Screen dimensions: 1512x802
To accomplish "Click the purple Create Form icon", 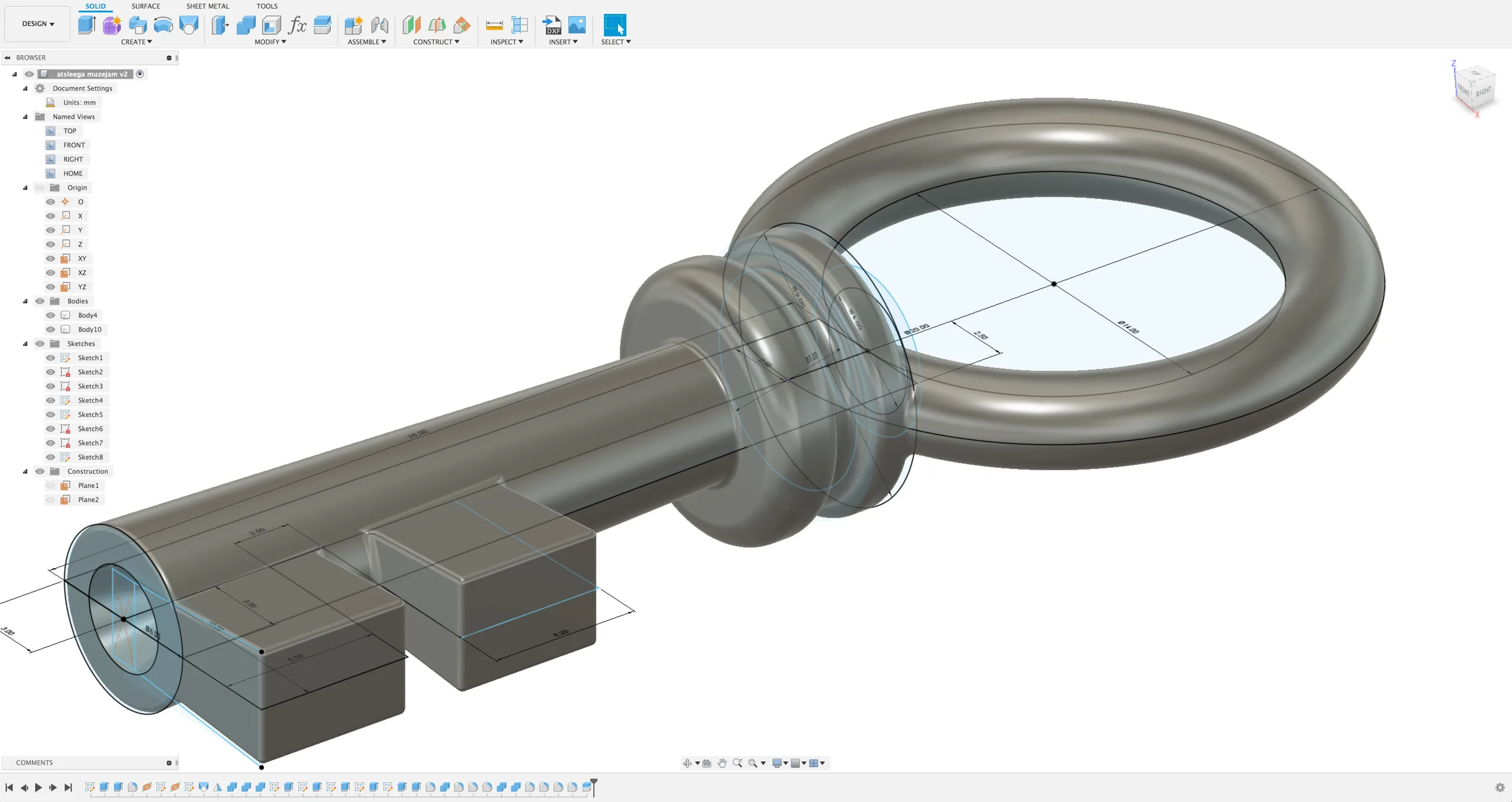I will point(112,24).
